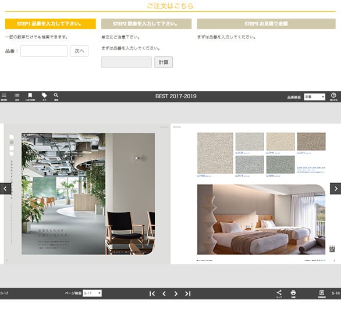Go to previous page using bottom bar chevron
This screenshot has height=318, width=341.
click(x=164, y=294)
